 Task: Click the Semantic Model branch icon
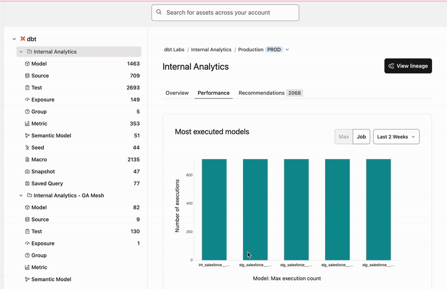(27, 136)
